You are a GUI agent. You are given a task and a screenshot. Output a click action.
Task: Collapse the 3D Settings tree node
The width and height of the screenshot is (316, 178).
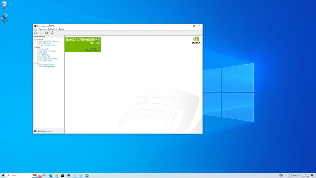pyautogui.click(x=35, y=39)
